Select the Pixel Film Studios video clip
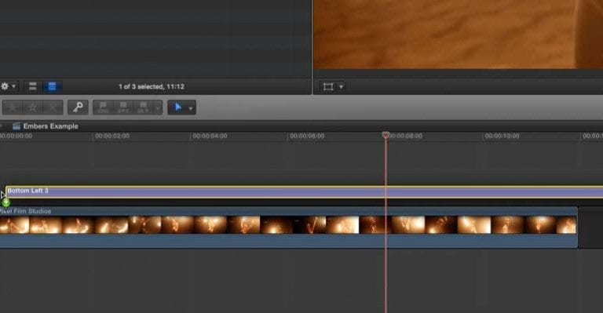603x313 pixels. pos(288,227)
